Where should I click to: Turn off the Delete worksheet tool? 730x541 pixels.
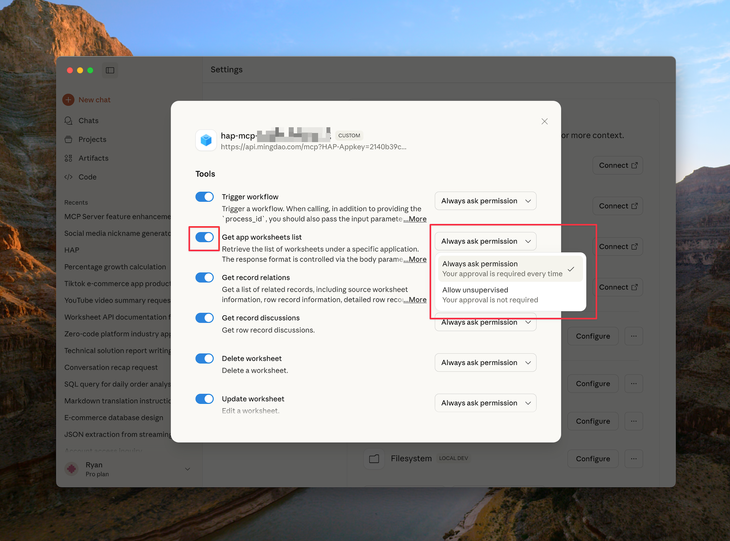point(204,359)
